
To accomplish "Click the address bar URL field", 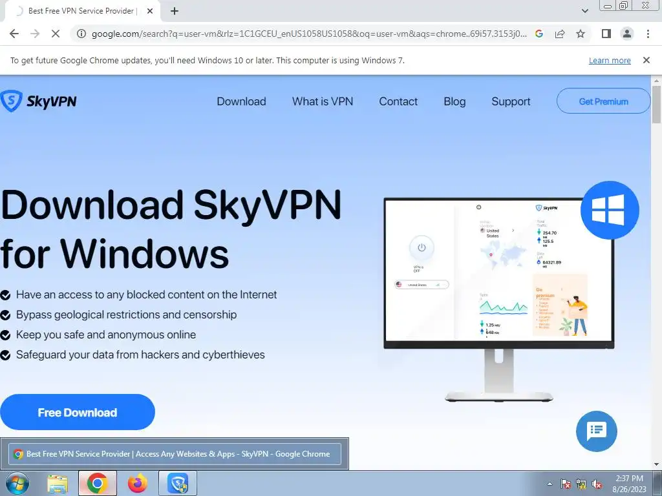I will (309, 34).
